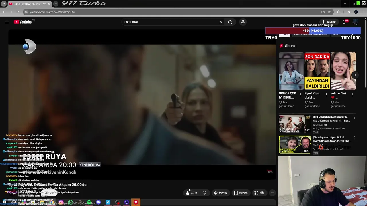
Task: Open more actions beside Klip
Action: tap(272, 193)
